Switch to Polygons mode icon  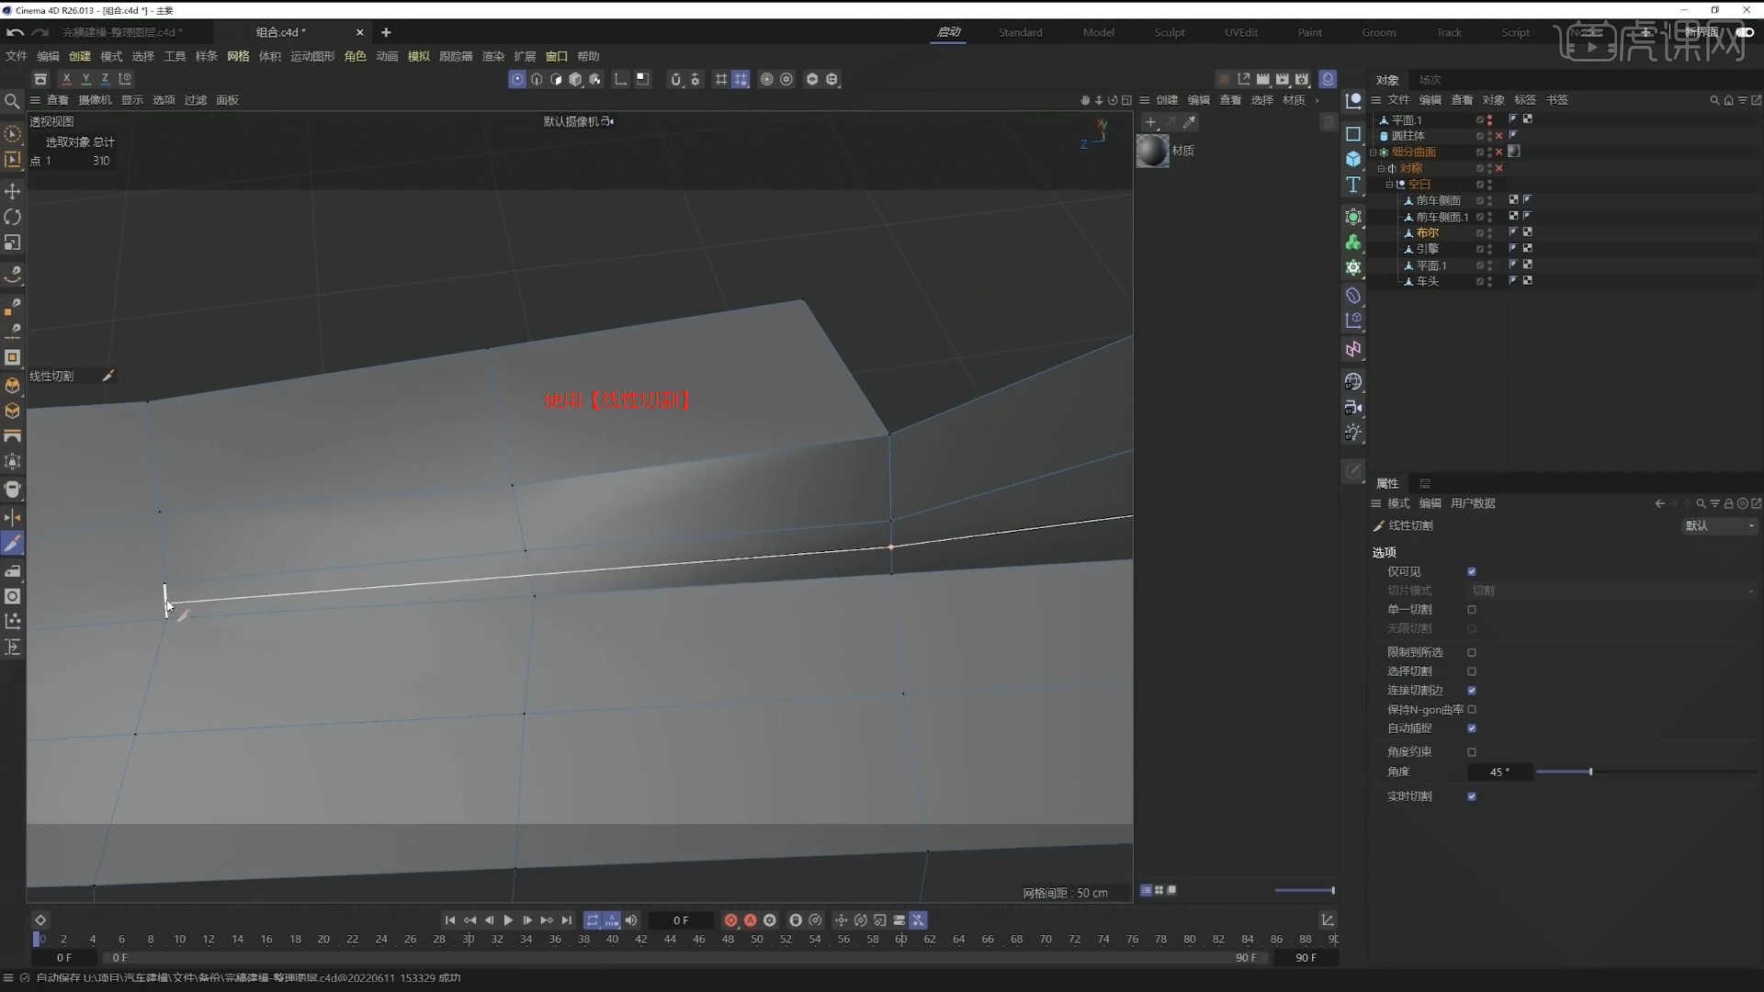coord(556,79)
